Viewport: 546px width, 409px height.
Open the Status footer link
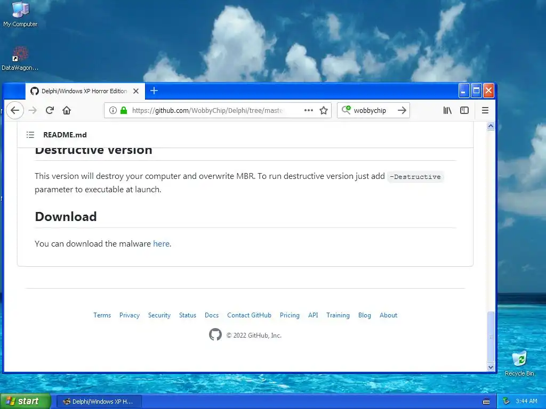pos(188,315)
